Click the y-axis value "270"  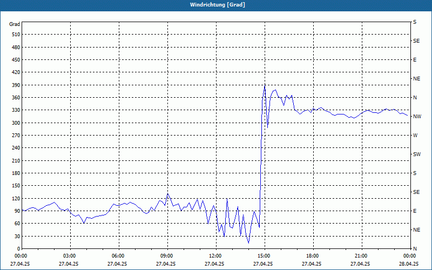[16, 136]
